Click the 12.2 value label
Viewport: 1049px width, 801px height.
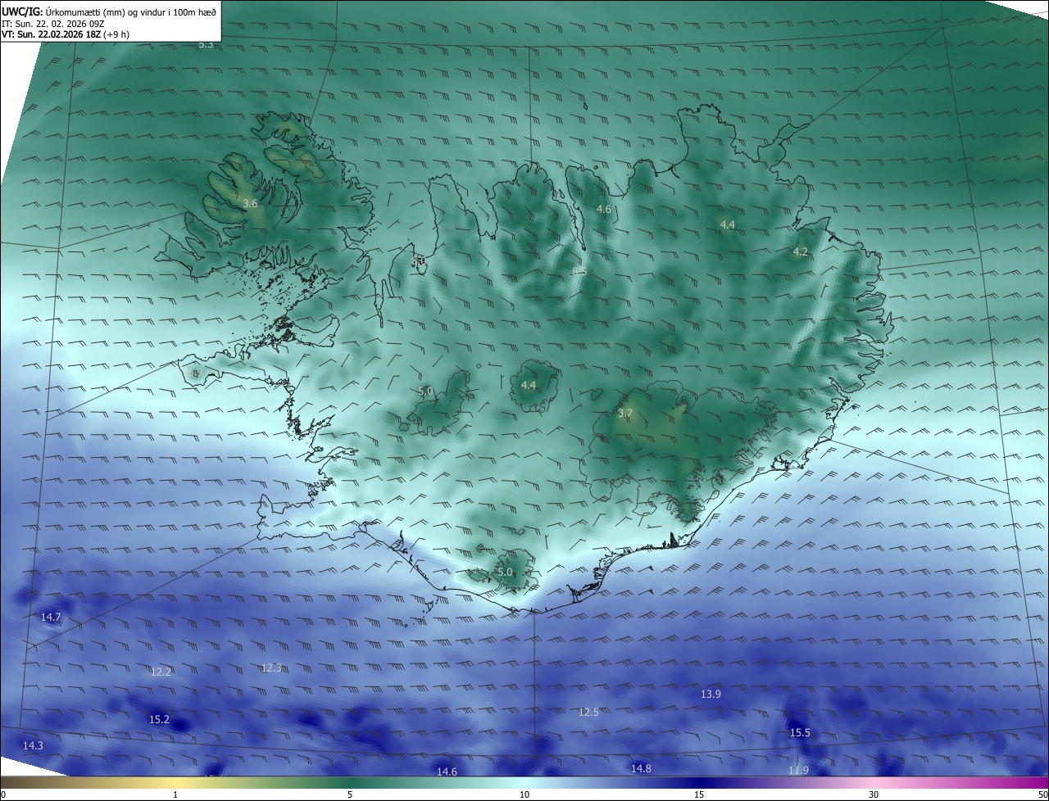(161, 672)
